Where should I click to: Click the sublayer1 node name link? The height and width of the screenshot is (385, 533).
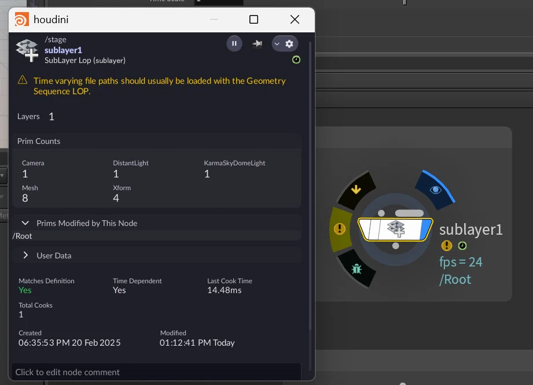pos(63,50)
